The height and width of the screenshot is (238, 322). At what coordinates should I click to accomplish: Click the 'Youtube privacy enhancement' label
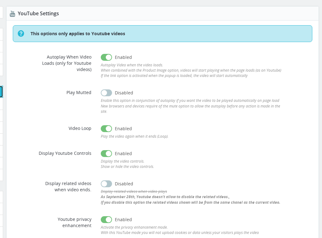(74, 222)
